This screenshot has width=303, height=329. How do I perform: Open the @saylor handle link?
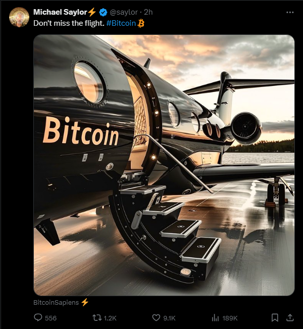(123, 12)
